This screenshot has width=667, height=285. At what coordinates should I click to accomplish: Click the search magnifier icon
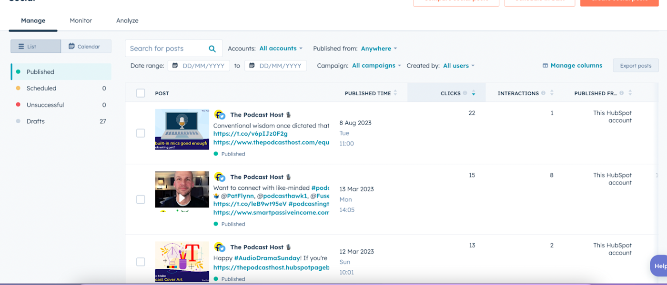[x=212, y=49]
